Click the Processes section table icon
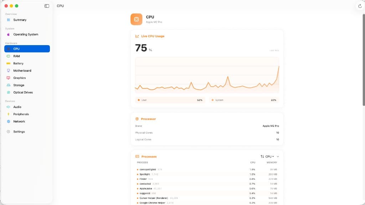 pyautogui.click(x=137, y=157)
